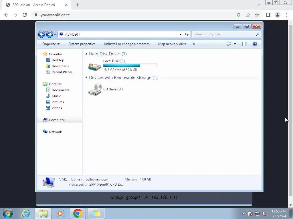Open Pictures library
Image resolution: width=293 pixels, height=219 pixels.
tap(58, 102)
